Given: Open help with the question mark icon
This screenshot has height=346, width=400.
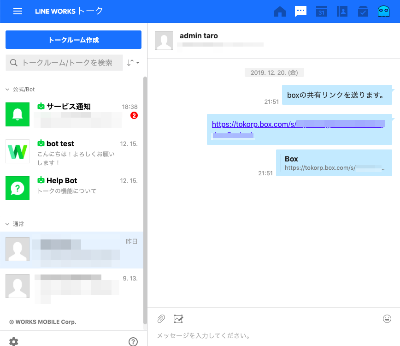Looking at the screenshot, I should click(133, 341).
